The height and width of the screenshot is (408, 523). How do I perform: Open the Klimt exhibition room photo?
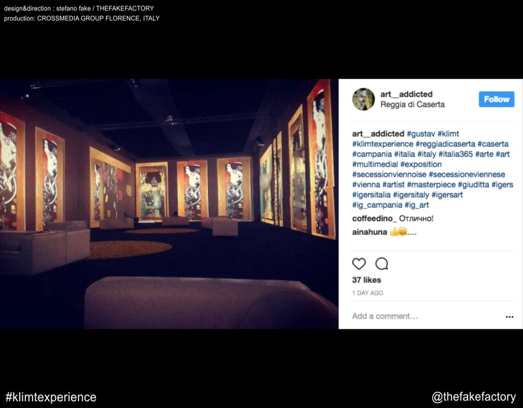point(169,204)
